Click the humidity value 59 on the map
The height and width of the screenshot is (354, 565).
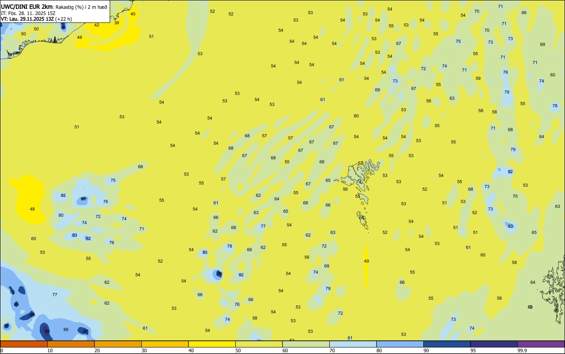pyautogui.click(x=478, y=79)
